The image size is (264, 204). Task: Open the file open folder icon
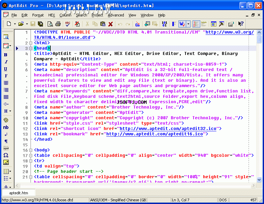[21, 24]
